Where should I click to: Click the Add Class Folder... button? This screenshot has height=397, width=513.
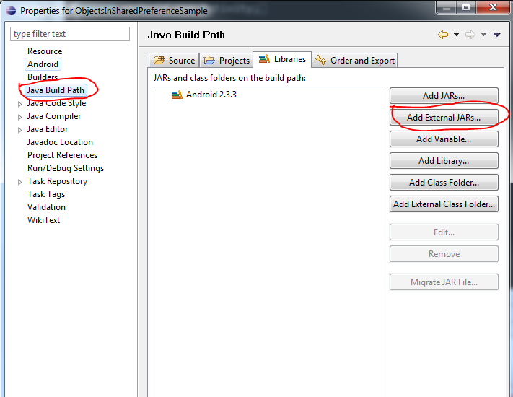(444, 183)
